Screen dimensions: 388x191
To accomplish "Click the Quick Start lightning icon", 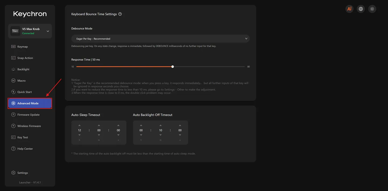I will [x=13, y=92].
